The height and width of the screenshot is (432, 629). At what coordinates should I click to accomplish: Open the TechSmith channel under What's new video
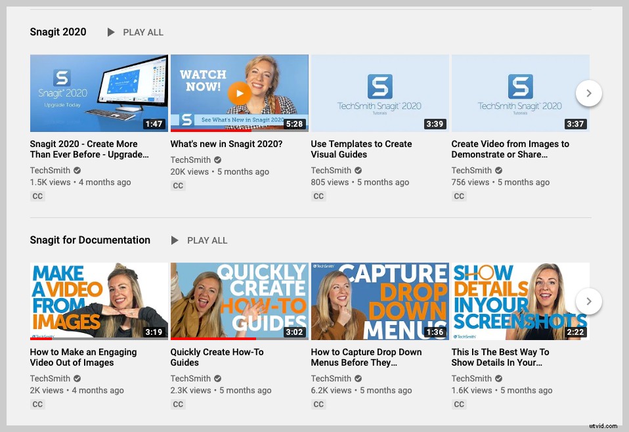coord(190,160)
